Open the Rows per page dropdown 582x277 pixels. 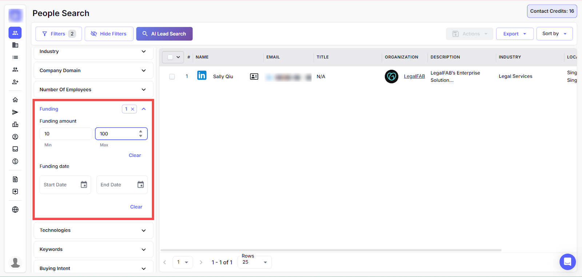255,262
